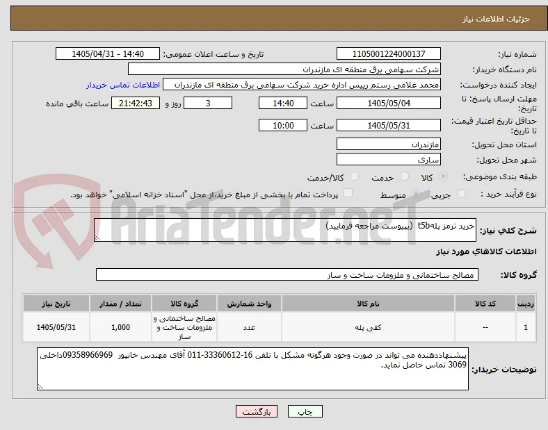Click the response deadline time field 14:40

283,103
